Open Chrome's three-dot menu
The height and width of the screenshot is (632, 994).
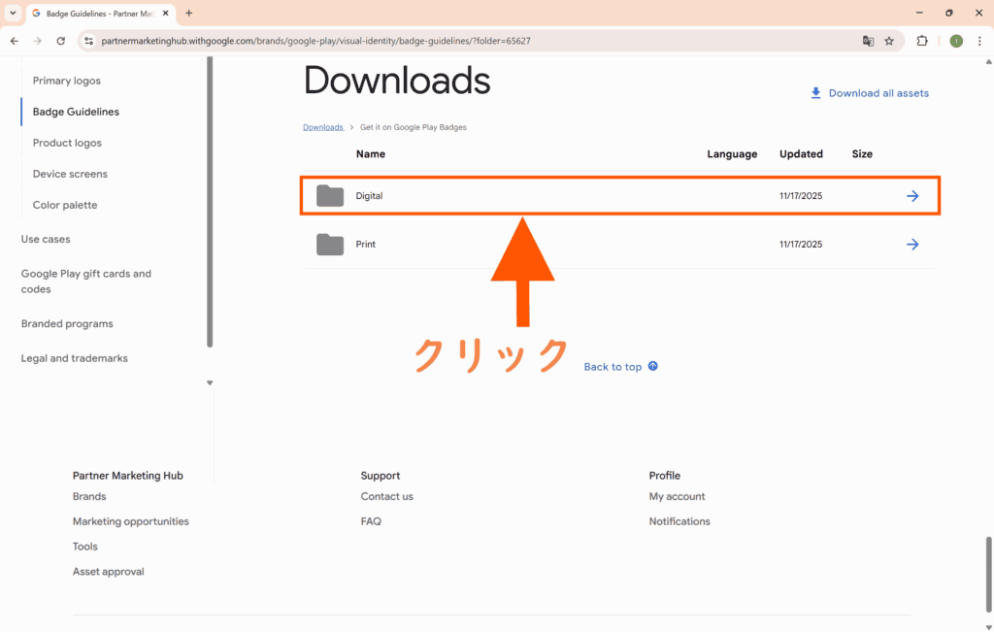(979, 41)
